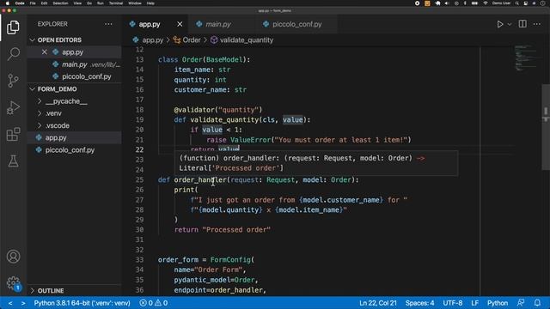The height and width of the screenshot is (309, 550).
Task: Click BaseModel in class Order definition
Action: [224, 59]
